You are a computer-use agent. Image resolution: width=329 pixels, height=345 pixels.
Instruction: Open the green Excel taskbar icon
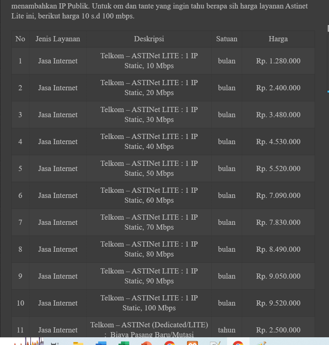[x=124, y=343]
